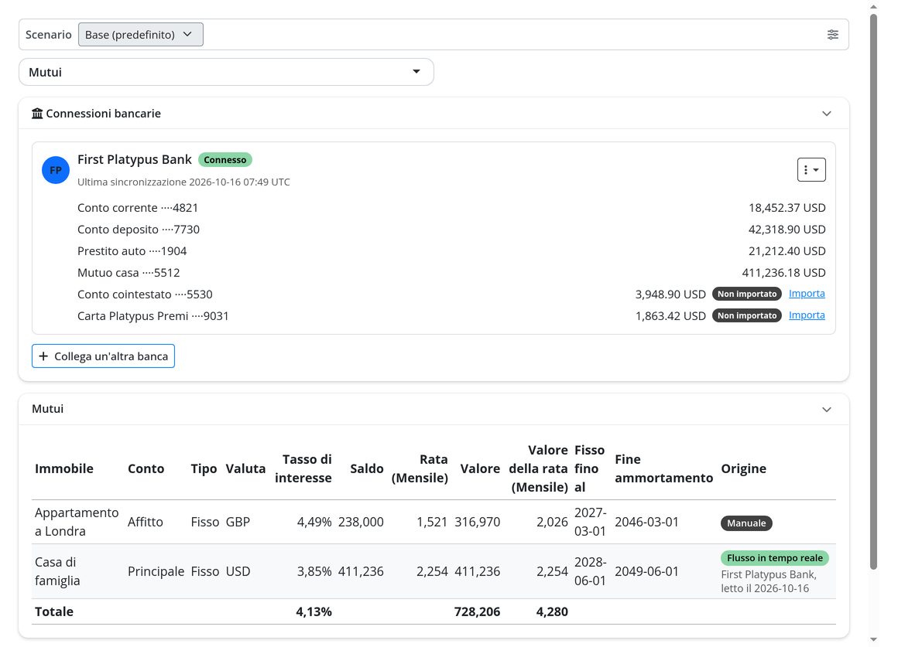Click the Fine ammortamento column header
The height and width of the screenshot is (647, 898).
[663, 468]
